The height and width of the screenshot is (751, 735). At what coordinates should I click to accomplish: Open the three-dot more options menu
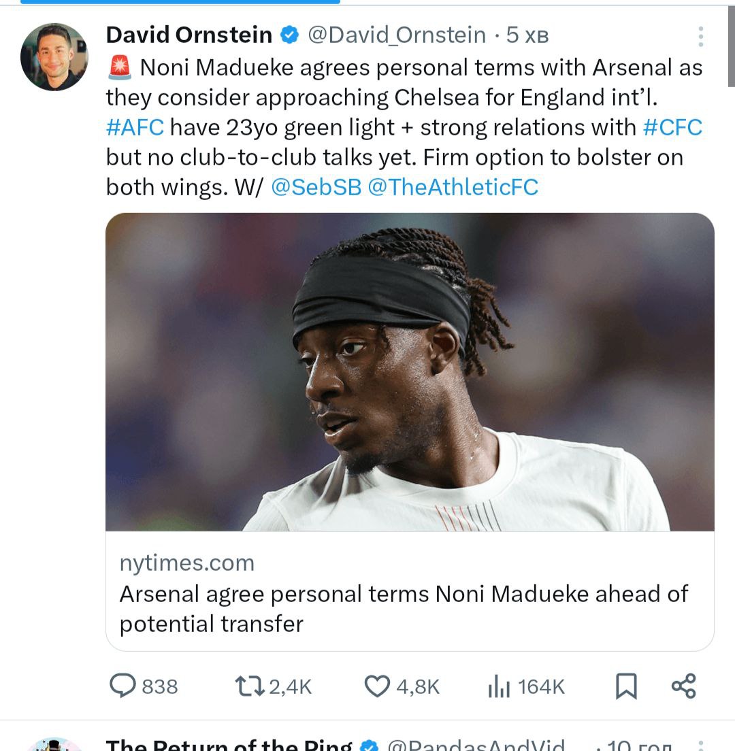[x=700, y=36]
